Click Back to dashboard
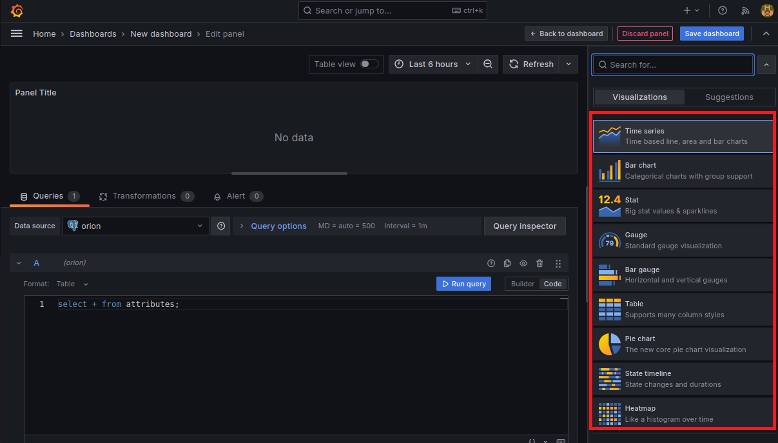Viewport: 778px width, 443px height. pyautogui.click(x=567, y=34)
